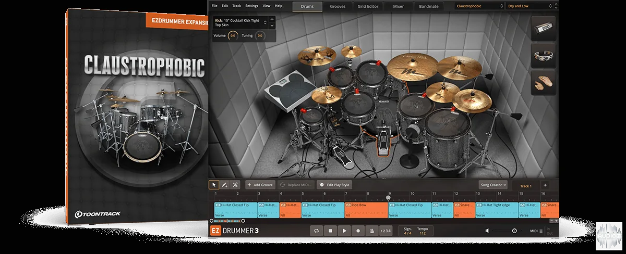Switch to the Drums tab

coord(307,7)
